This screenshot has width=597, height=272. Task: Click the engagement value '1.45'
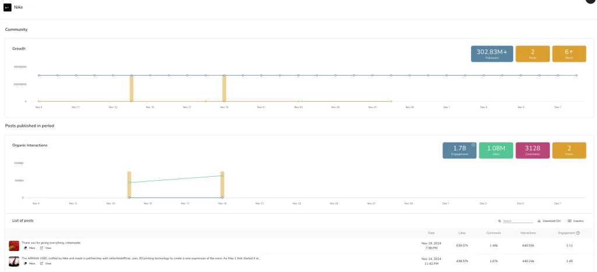(x=569, y=261)
